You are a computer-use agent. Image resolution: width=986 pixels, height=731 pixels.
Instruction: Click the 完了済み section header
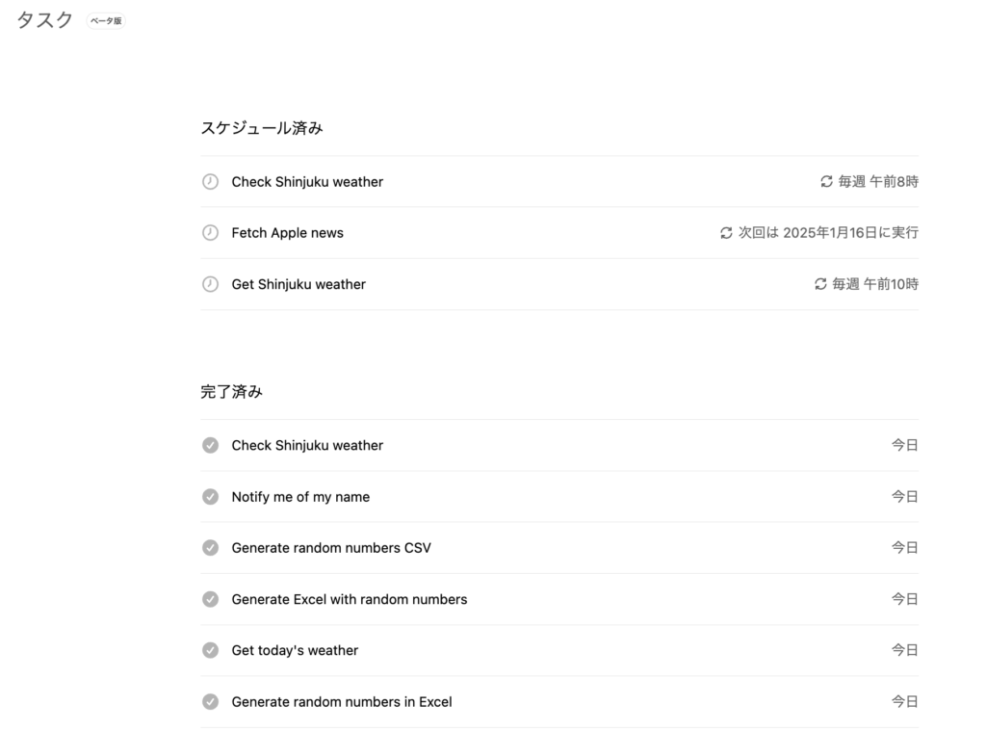point(229,391)
